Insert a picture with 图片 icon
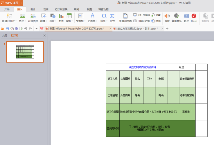Viewport: 214px width, 145px height. coord(22,16)
